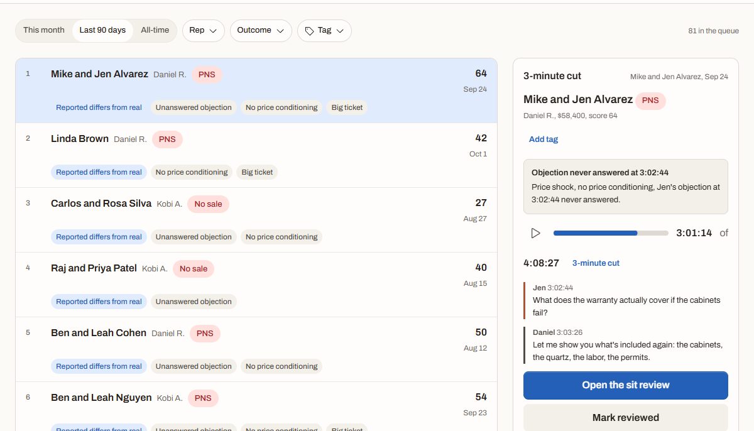Image resolution: width=754 pixels, height=431 pixels.
Task: Click score 27 on the Silva row
Action: click(x=481, y=203)
